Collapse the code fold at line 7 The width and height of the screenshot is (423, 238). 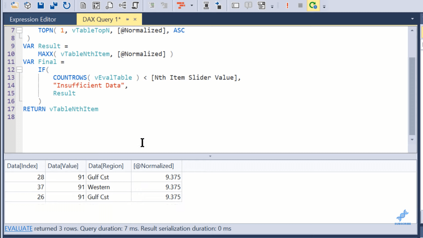click(x=19, y=30)
